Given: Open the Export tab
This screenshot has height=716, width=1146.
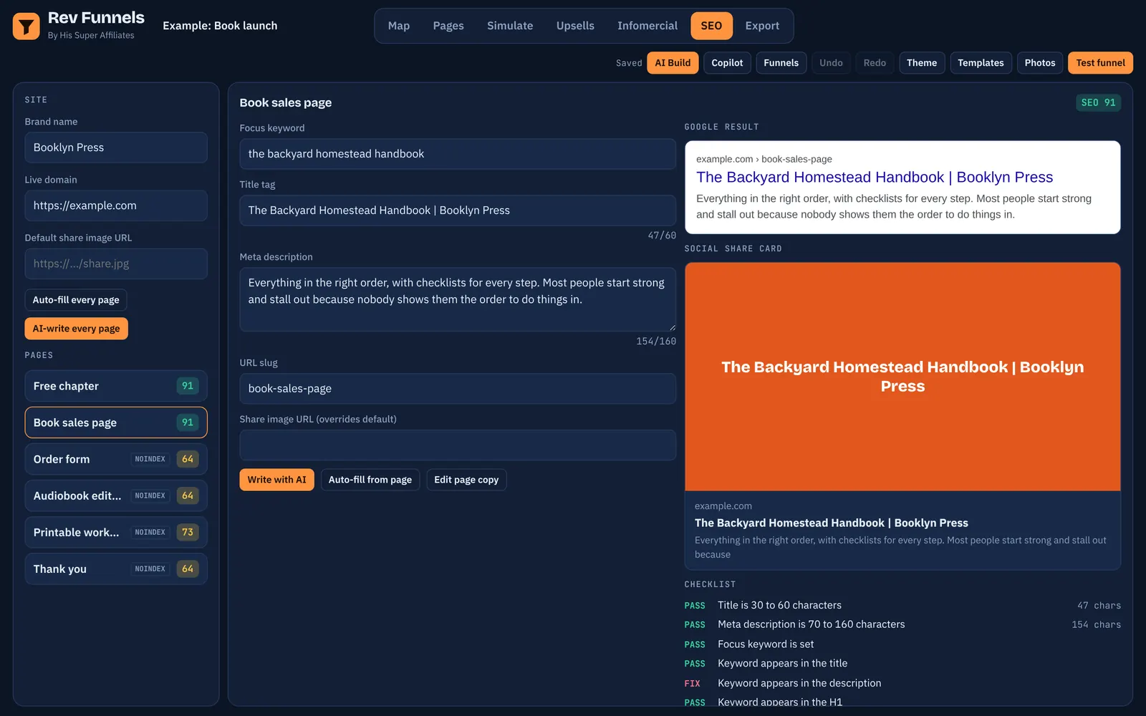Looking at the screenshot, I should 762,26.
